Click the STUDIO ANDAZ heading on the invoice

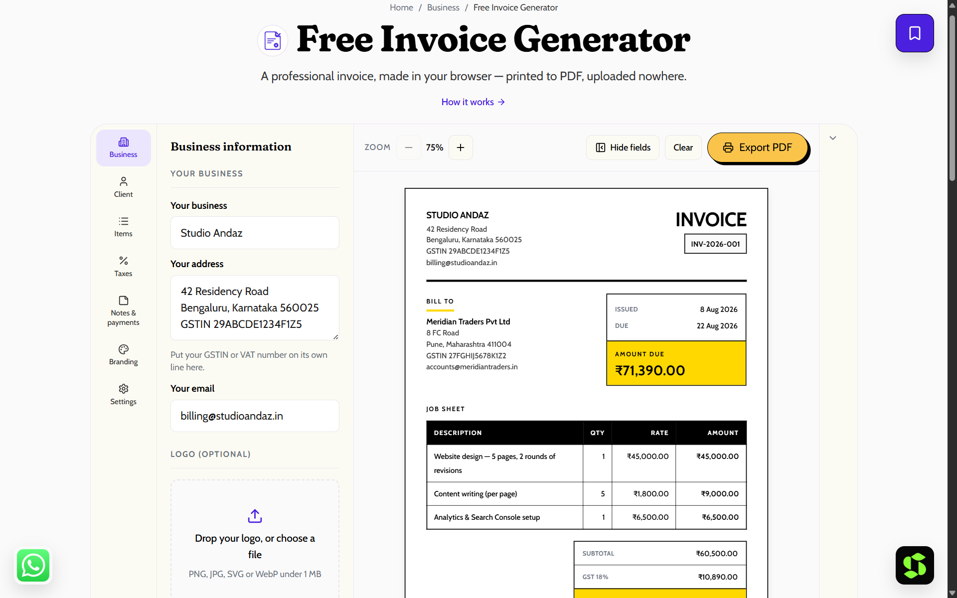point(458,215)
